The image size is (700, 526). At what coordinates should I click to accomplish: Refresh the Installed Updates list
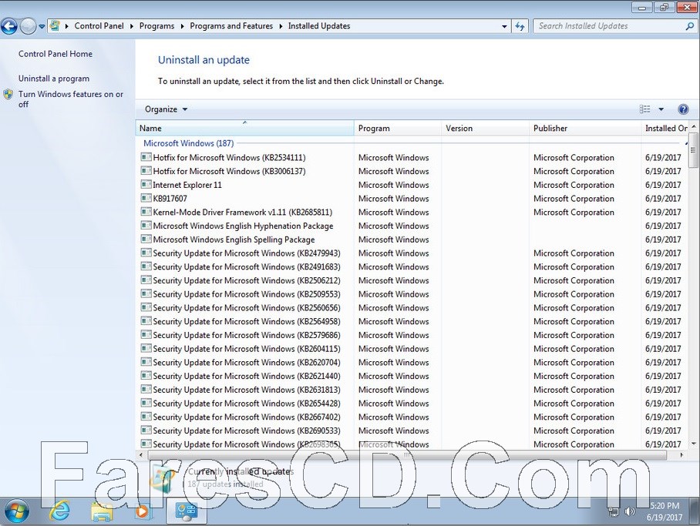(x=520, y=26)
